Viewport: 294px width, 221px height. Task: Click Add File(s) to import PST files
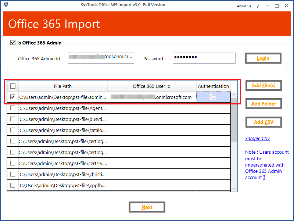tap(263, 85)
